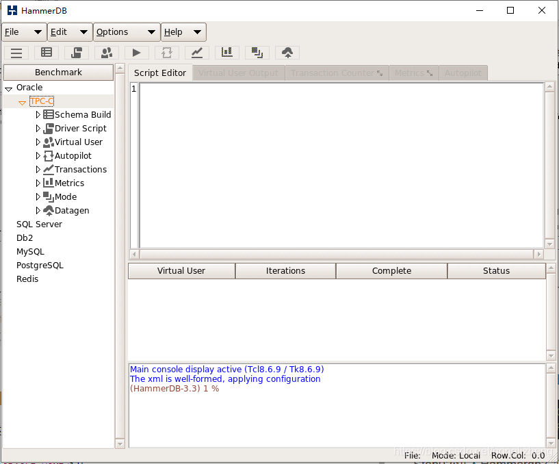
Task: Switch to the Script Editor tab
Action: point(160,73)
